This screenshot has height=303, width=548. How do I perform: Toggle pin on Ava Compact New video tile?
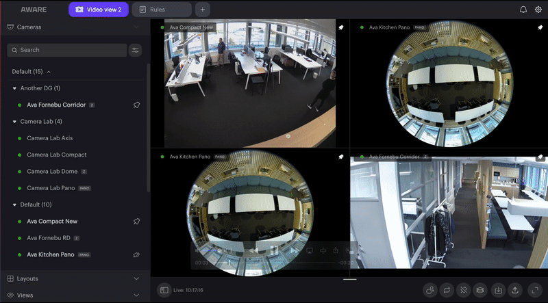(340, 27)
